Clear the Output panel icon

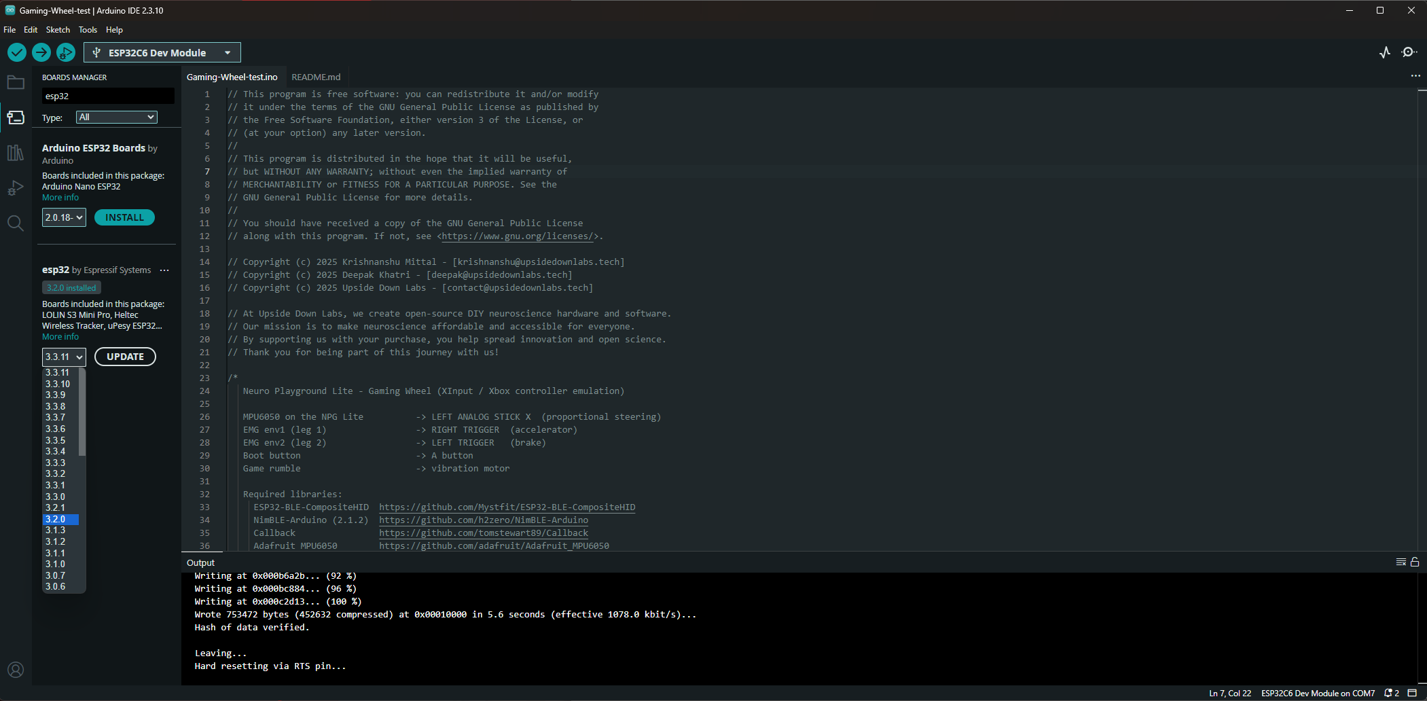(x=1401, y=562)
